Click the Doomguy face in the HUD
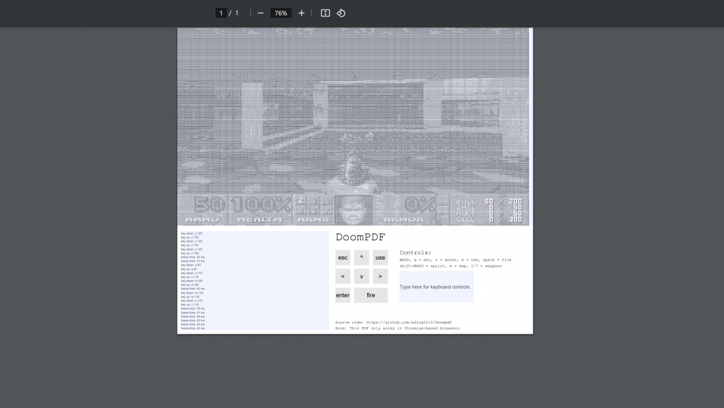724x408 pixels. pos(353,209)
